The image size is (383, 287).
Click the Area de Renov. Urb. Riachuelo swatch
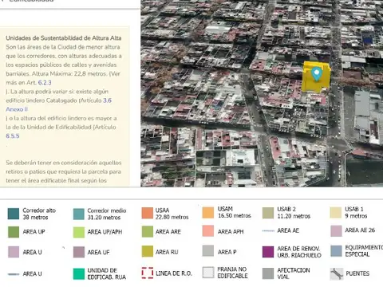click(x=268, y=252)
